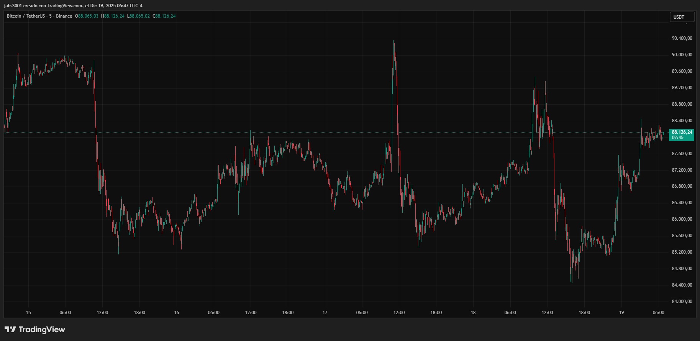This screenshot has height=341, width=700.
Task: Select the date 17 on time axis
Action: point(325,313)
